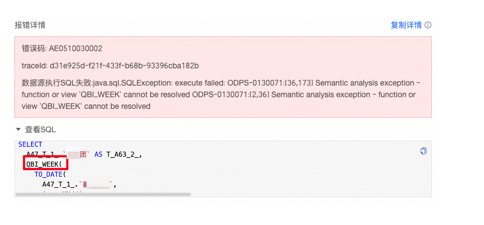Image resolution: width=484 pixels, height=225 pixels.
Task: Click the 查看SQL section label
Action: click(41, 129)
